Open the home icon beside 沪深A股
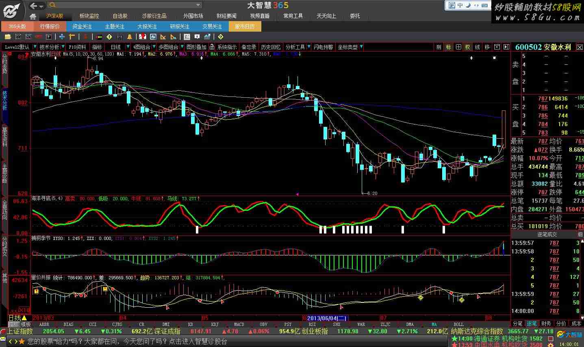 point(33,16)
